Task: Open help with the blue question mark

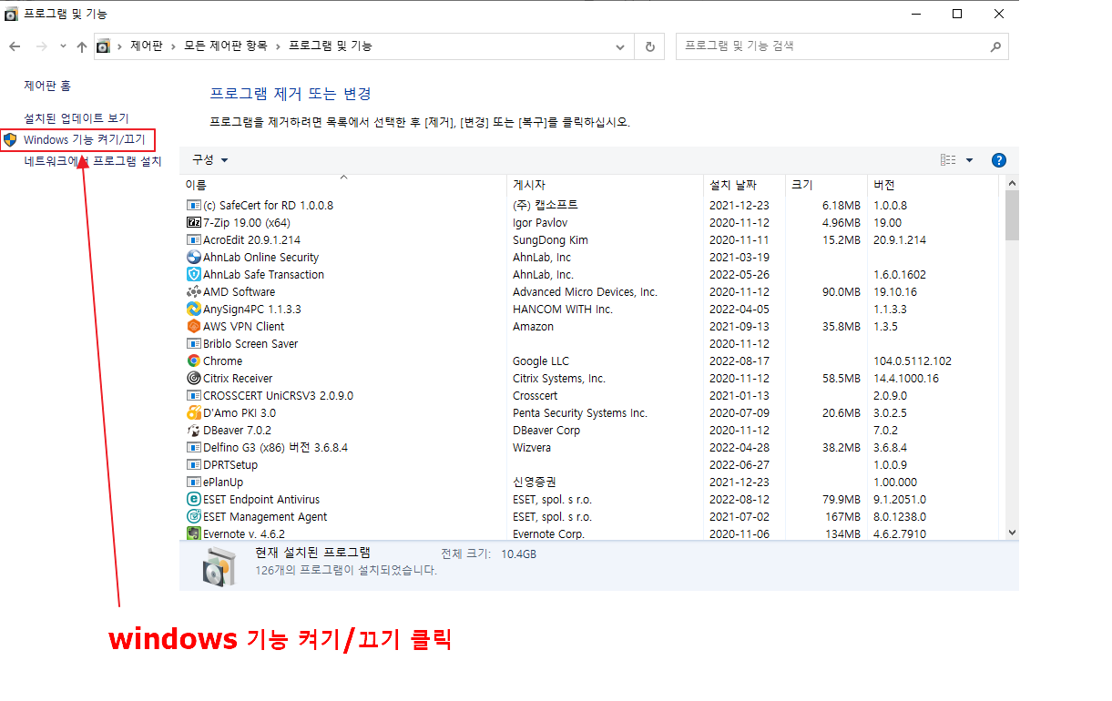Action: tap(998, 160)
